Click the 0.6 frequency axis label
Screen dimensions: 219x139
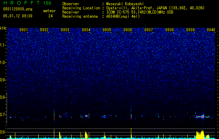click(x=3, y=132)
